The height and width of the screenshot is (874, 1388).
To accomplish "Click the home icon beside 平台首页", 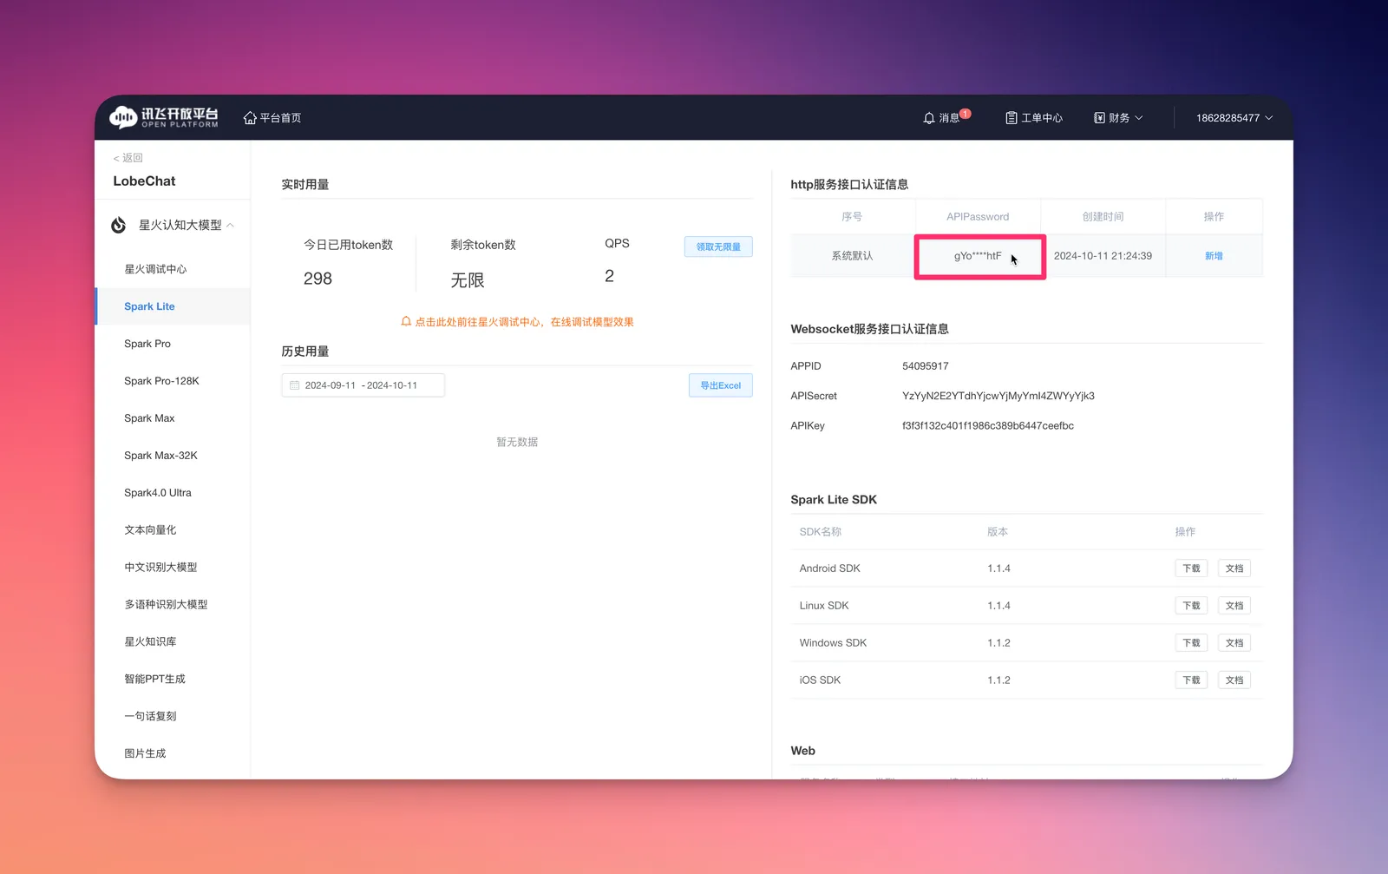I will click(x=249, y=117).
